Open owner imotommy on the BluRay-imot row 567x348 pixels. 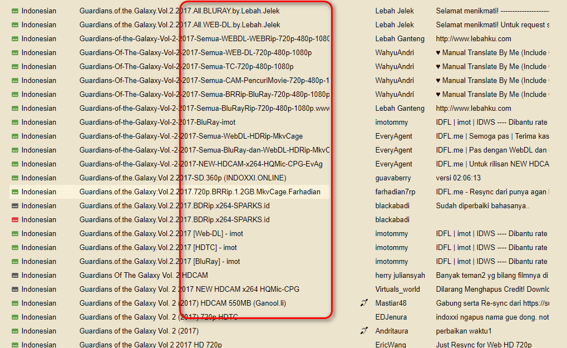(x=392, y=122)
